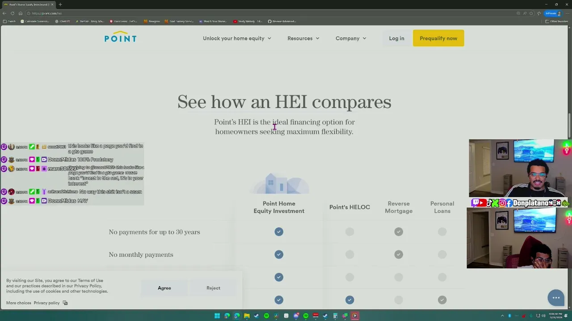572x321 pixels.
Task: Click the InPrivate profile button
Action: (x=552, y=13)
